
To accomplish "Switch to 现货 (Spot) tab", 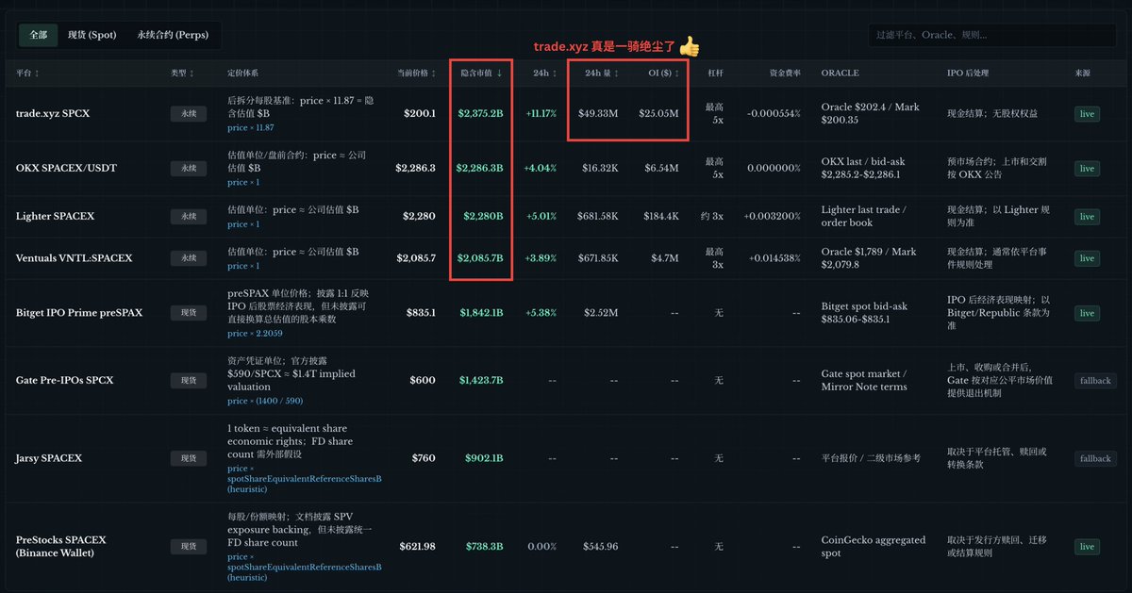I will (x=92, y=35).
